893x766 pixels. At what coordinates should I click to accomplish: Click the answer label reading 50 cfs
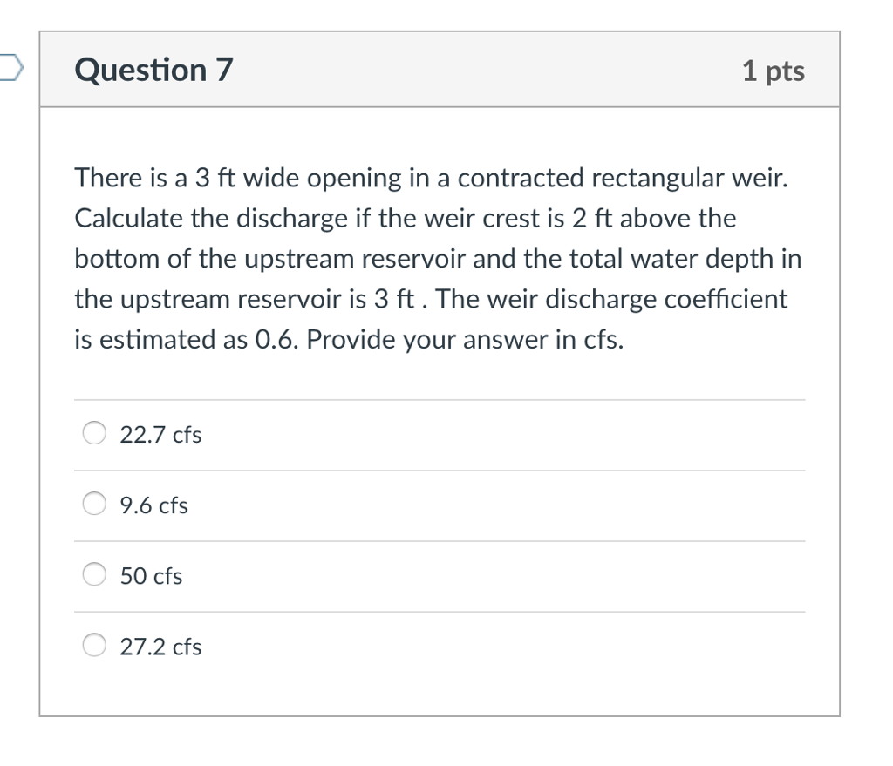click(151, 576)
